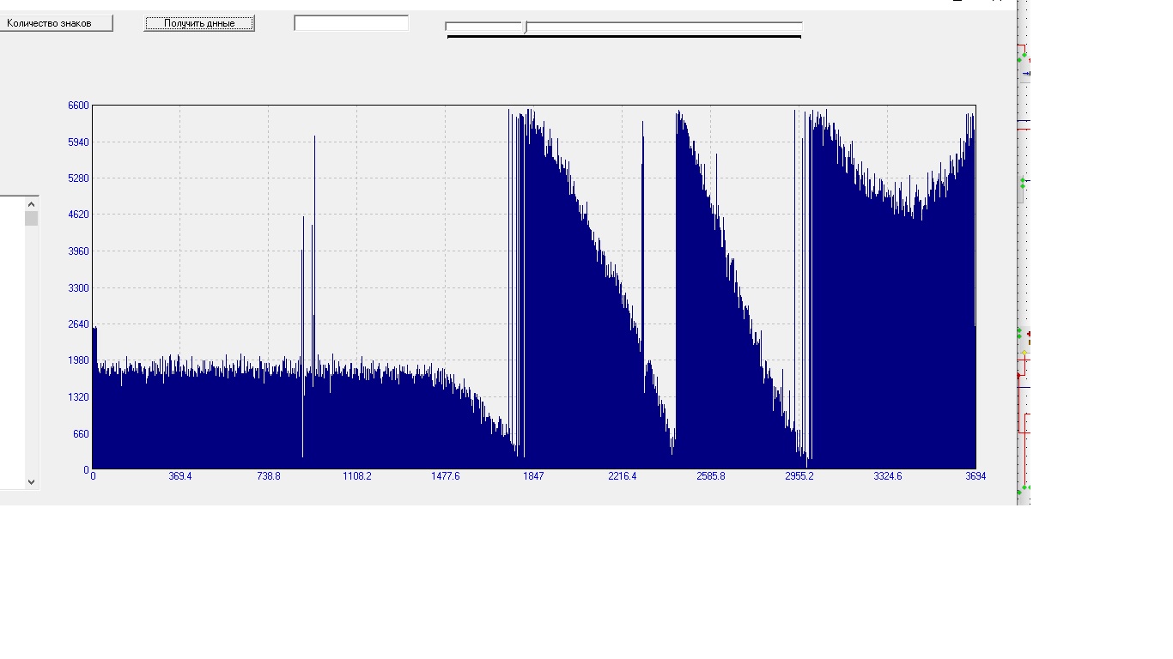
Task: Click the left list's scrollbar thumb
Action: [x=32, y=219]
